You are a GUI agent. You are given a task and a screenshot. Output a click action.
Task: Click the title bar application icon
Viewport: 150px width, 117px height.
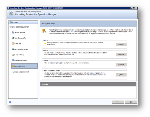tap(9, 8)
